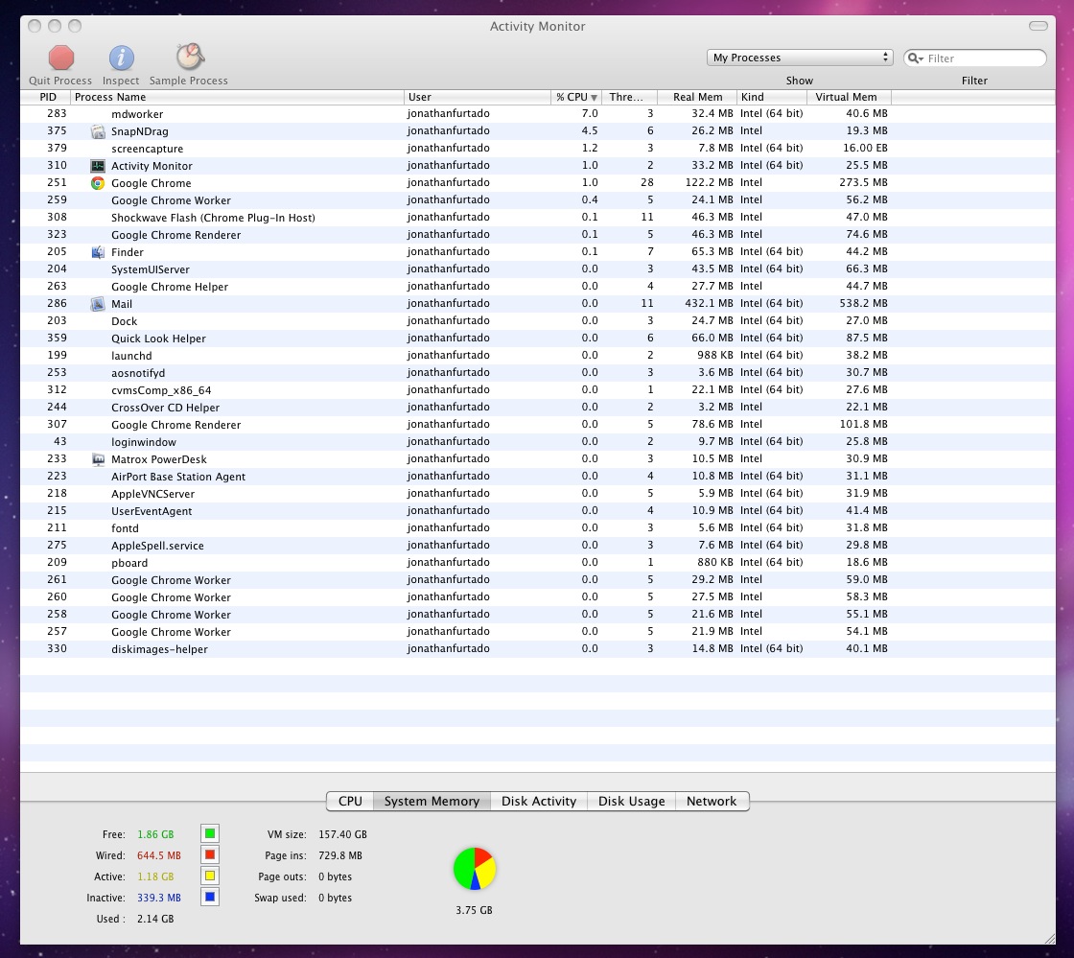Select the AppleSpell.service process
The width and height of the screenshot is (1074, 958).
click(538, 545)
